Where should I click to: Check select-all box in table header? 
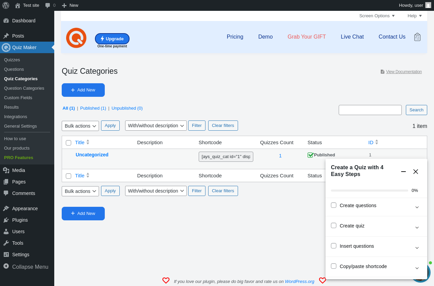pos(68,143)
